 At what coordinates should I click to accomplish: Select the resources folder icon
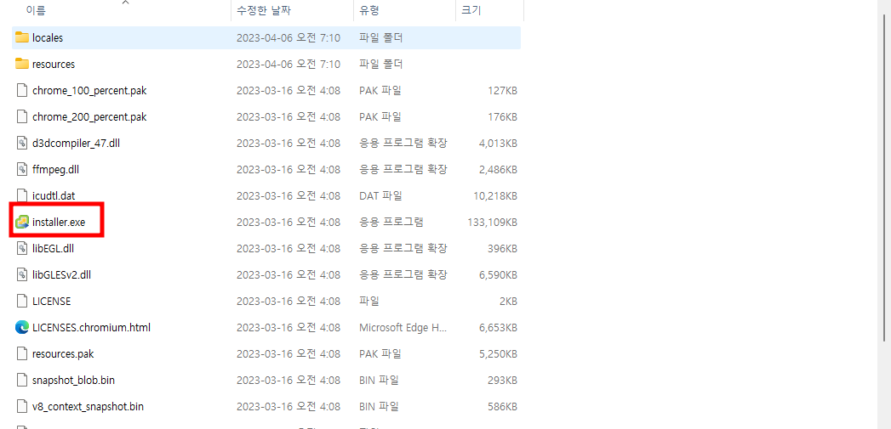point(22,64)
